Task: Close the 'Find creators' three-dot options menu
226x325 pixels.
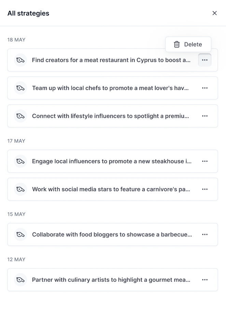Action: click(x=205, y=60)
